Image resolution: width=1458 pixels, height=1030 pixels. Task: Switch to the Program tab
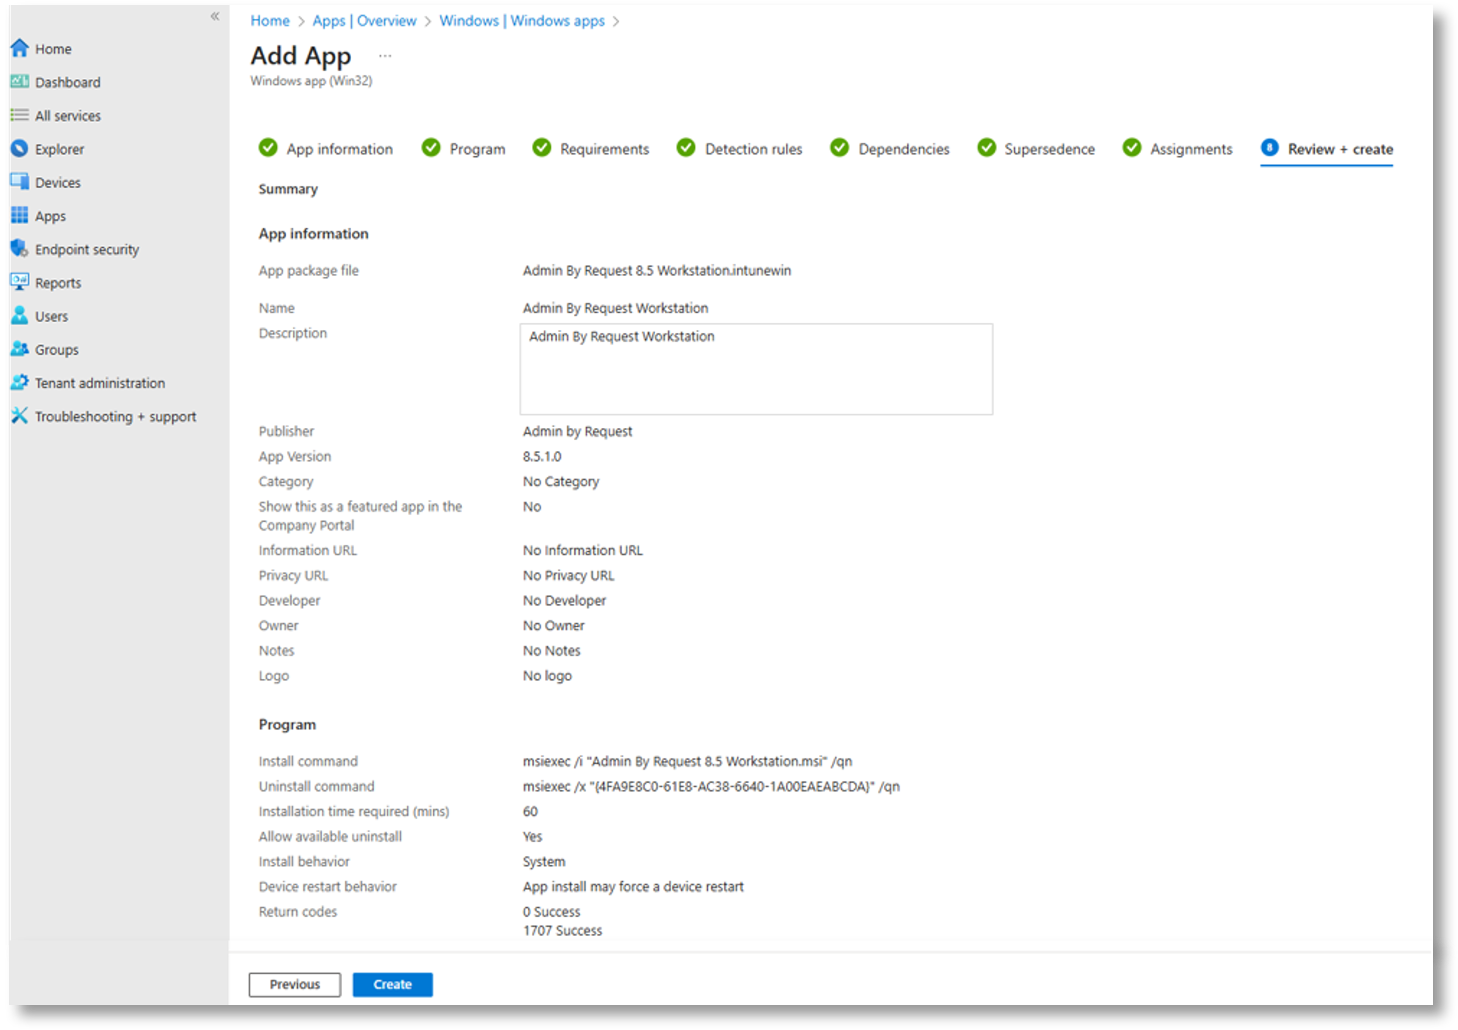[x=478, y=149]
